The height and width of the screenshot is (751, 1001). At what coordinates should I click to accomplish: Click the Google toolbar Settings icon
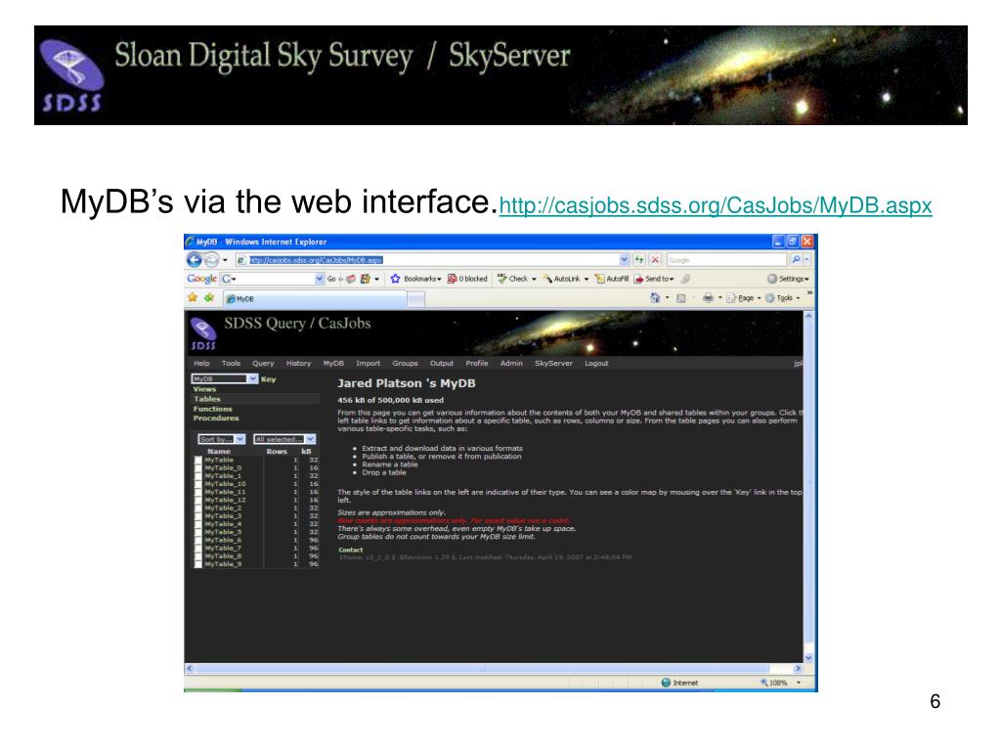pos(772,279)
